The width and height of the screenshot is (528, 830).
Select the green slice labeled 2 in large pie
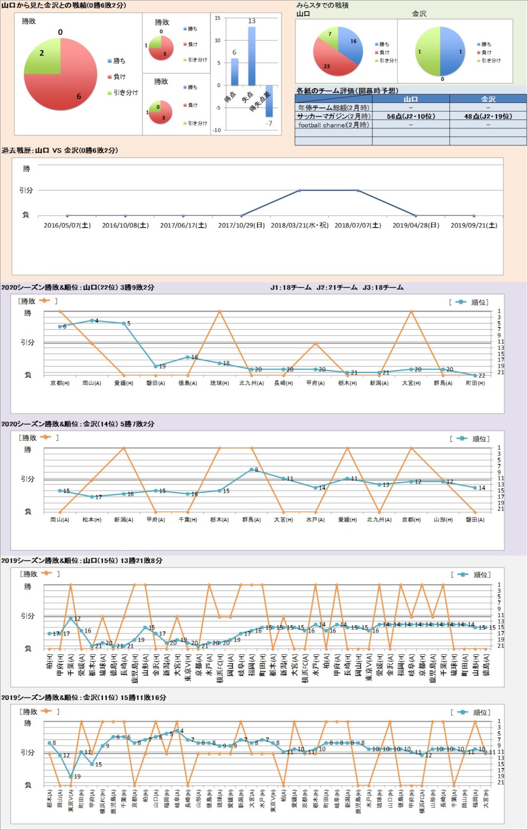point(41,57)
